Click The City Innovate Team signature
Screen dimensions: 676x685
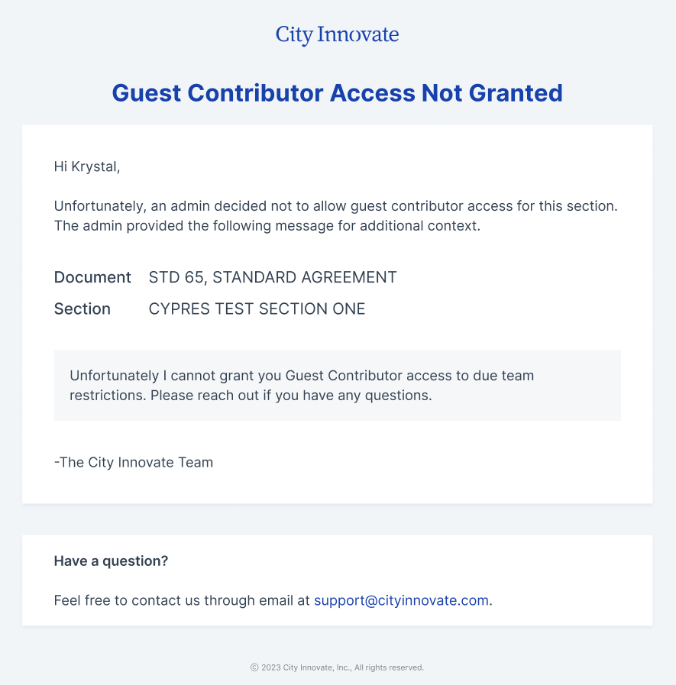[133, 462]
